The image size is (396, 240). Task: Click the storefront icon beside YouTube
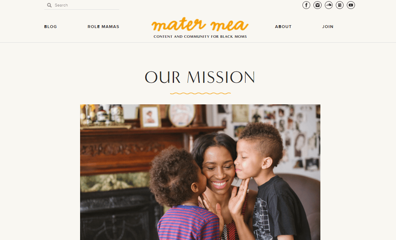point(339,5)
